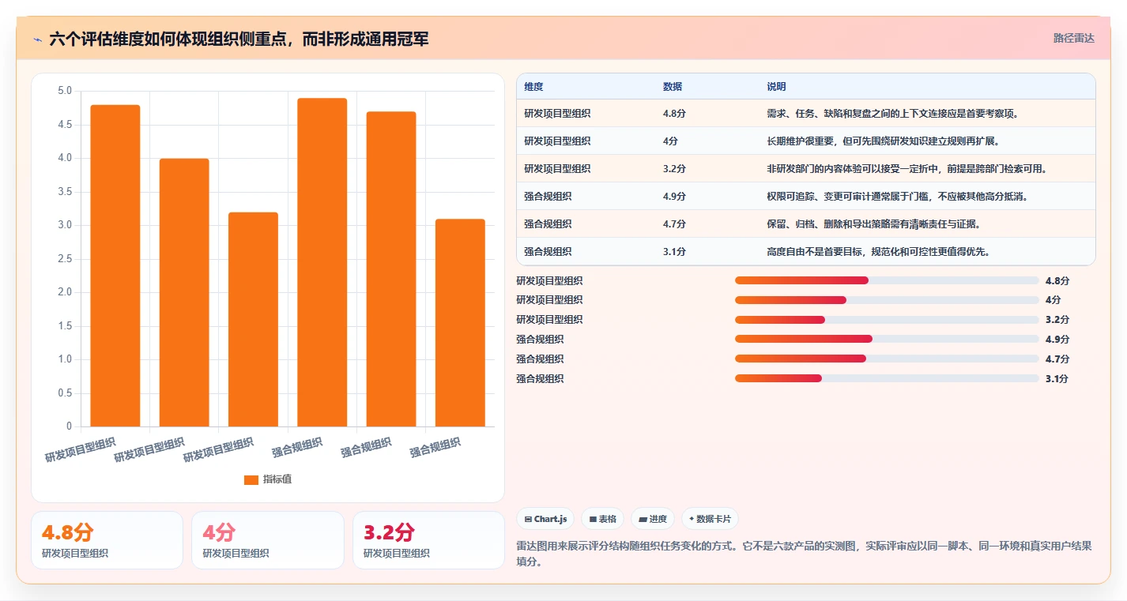Click the 进度 chip icon
Image resolution: width=1127 pixels, height=601 pixels.
coord(643,520)
